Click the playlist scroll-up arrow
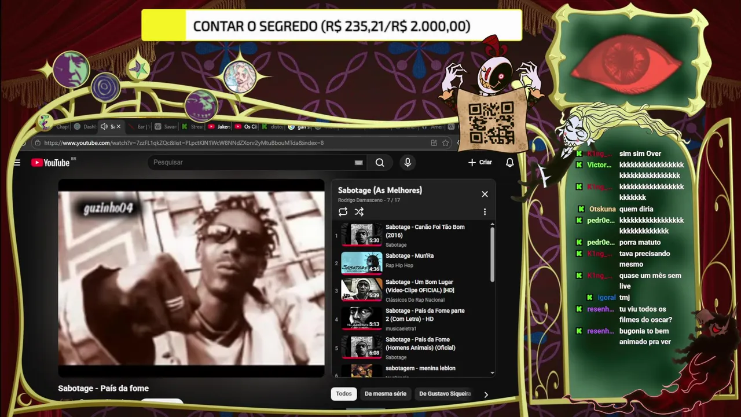This screenshot has width=741, height=417. 493,224
